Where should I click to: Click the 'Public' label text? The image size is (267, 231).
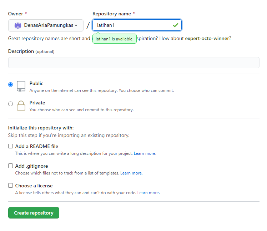pos(36,83)
